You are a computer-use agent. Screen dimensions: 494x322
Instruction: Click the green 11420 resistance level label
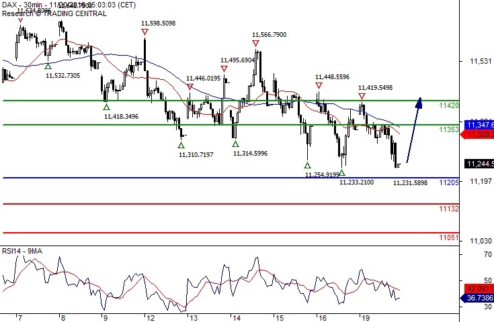click(x=449, y=106)
